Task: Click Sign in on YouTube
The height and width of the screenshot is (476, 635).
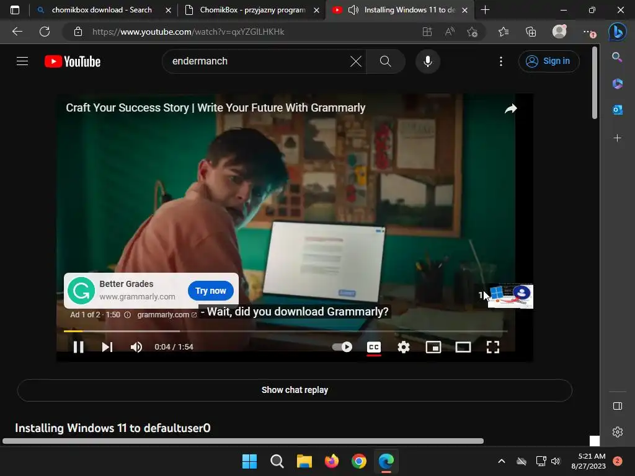Action: coord(549,61)
